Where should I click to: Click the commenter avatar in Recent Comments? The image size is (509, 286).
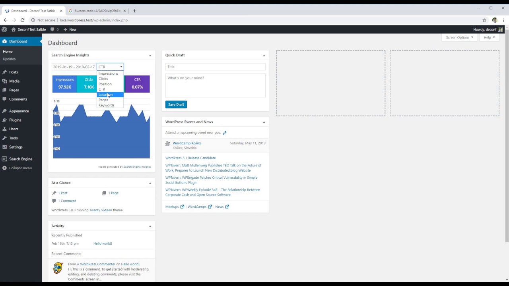click(x=58, y=268)
